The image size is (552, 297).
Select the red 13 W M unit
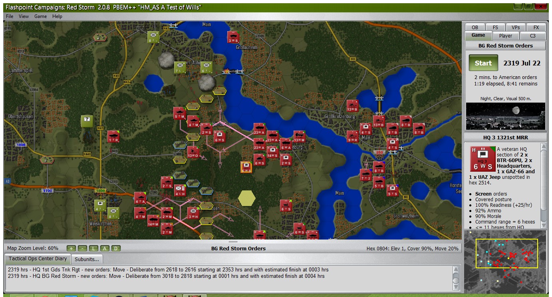pos(299,137)
